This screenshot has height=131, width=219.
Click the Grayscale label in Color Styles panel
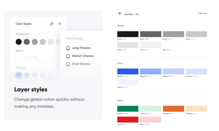click(22, 34)
